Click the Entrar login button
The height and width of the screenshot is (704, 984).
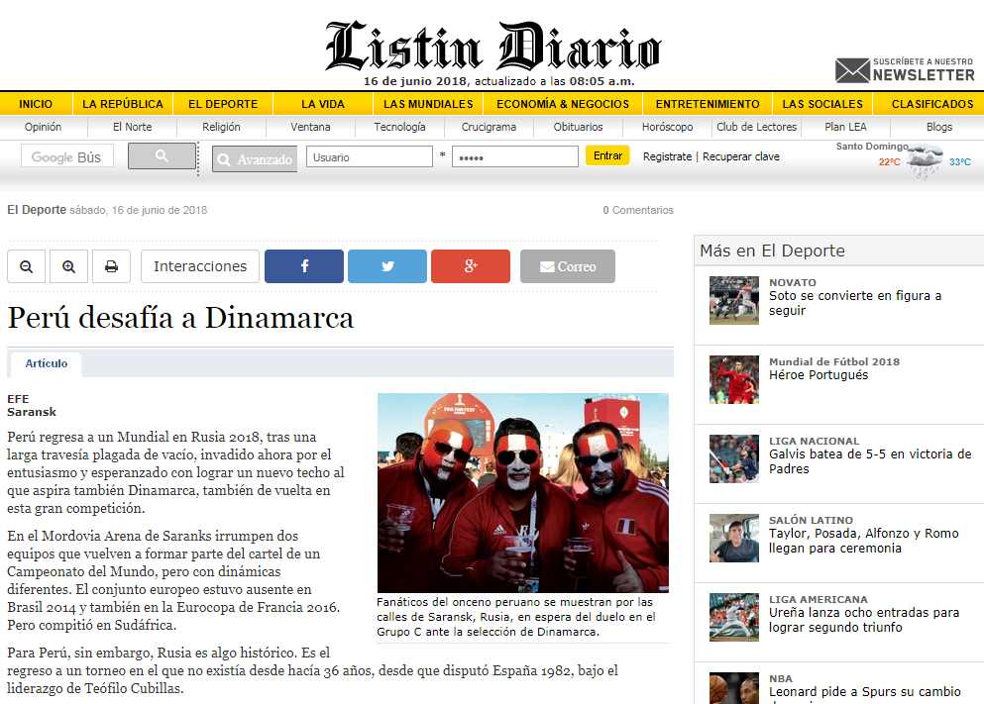(607, 155)
